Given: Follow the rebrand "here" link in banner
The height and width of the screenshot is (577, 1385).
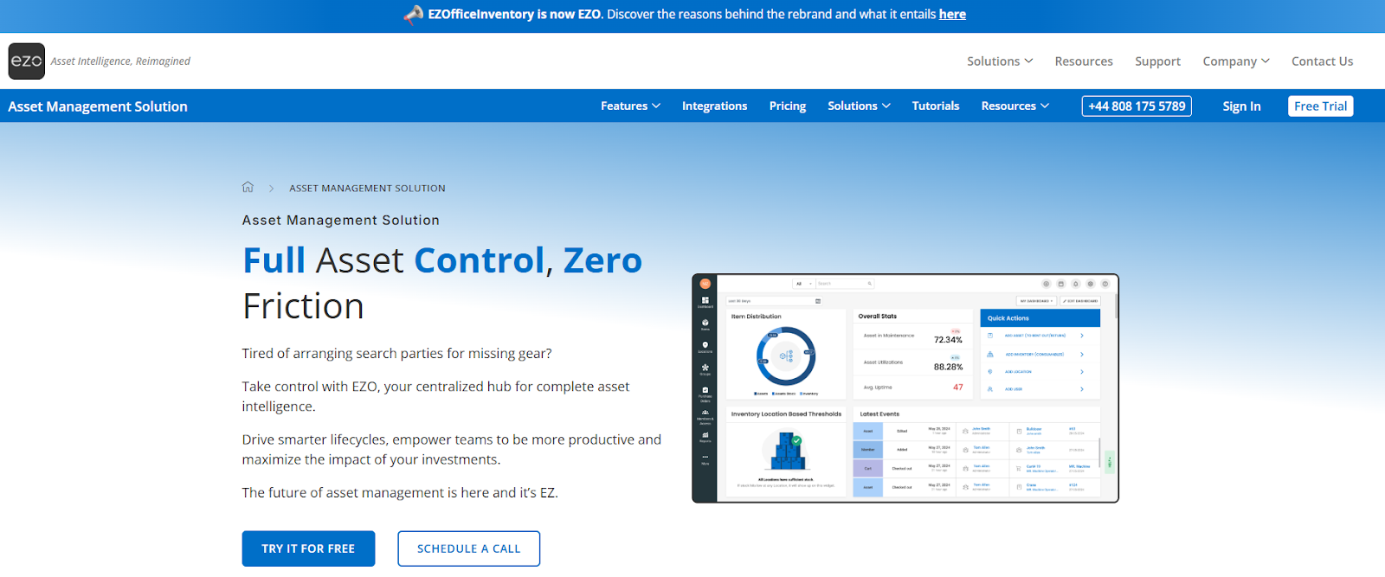Looking at the screenshot, I should click(x=952, y=15).
